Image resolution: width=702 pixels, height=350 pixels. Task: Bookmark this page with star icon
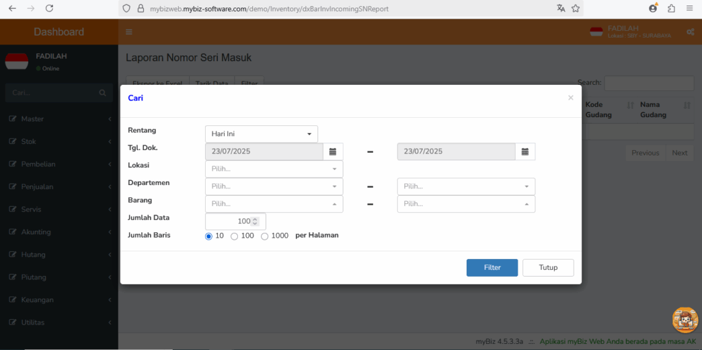click(x=576, y=8)
